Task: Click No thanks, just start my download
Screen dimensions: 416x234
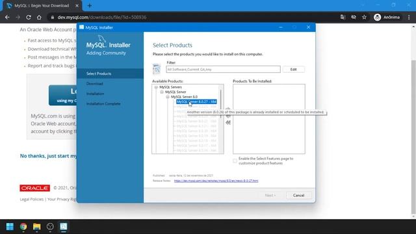Action: coord(48,156)
